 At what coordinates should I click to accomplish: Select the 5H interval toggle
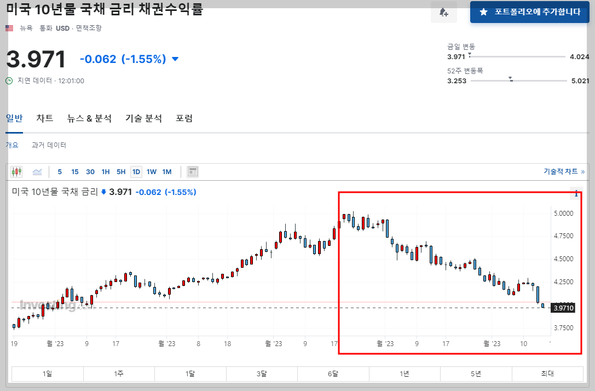[x=121, y=172]
